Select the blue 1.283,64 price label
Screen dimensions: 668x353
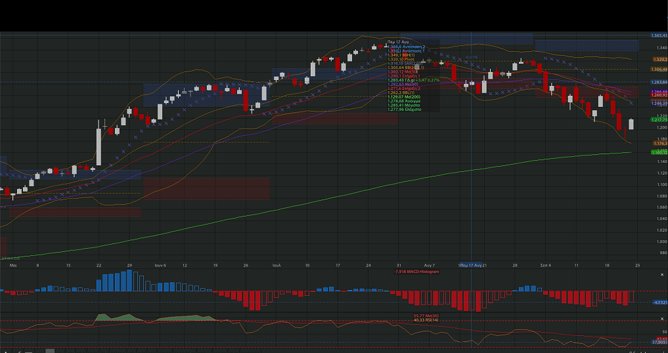[x=659, y=82]
